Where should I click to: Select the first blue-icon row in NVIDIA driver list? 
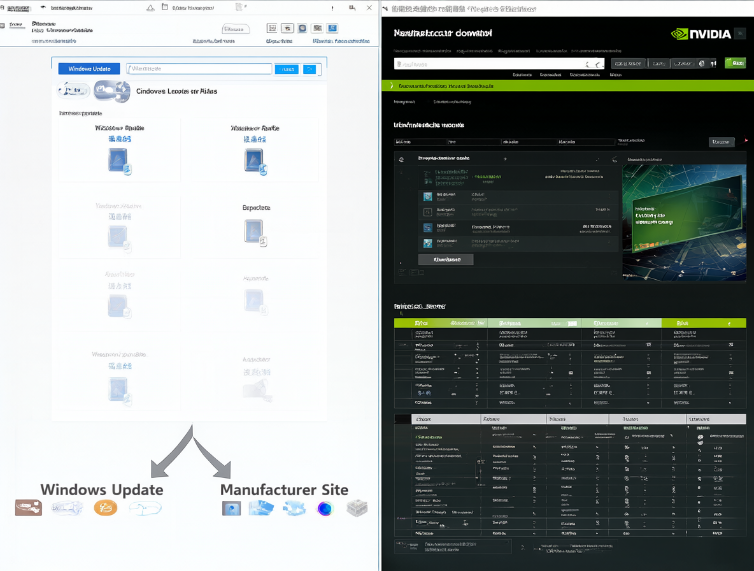coord(517,196)
